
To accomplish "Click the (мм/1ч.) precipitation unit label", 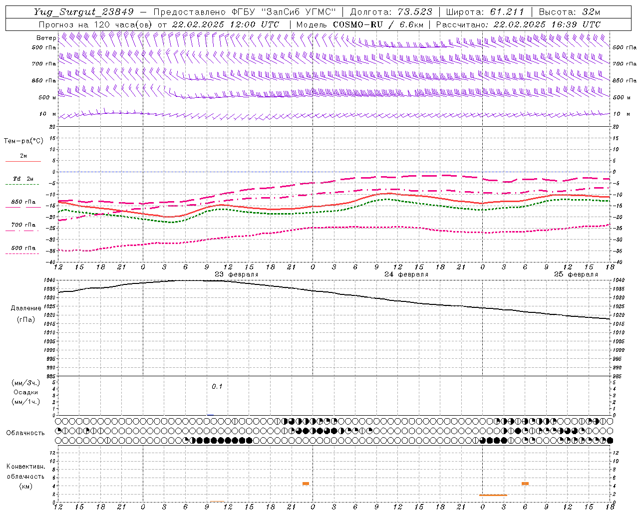I will coord(26,402).
